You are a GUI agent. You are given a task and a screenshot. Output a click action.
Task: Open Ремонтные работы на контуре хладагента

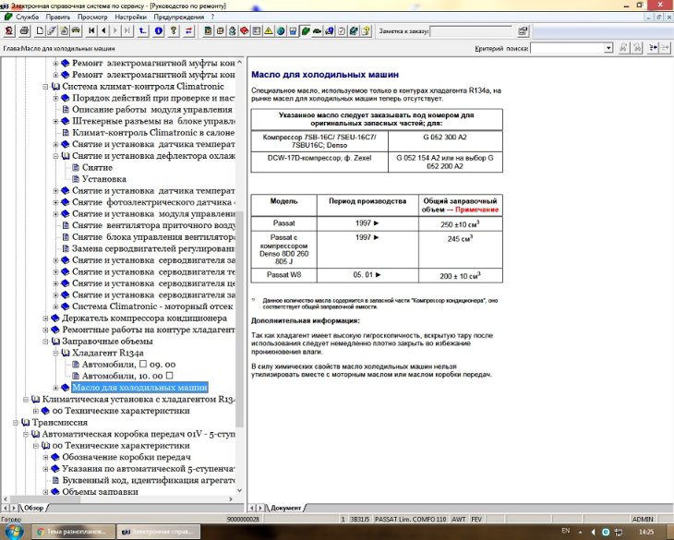pos(149,330)
